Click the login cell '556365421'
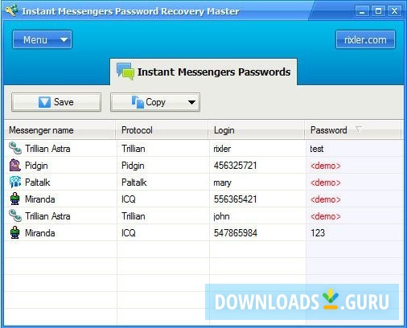 [235, 199]
